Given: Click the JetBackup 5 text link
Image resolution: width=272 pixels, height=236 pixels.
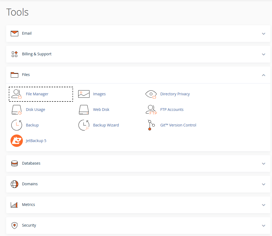Looking at the screenshot, I should pyautogui.click(x=36, y=141).
